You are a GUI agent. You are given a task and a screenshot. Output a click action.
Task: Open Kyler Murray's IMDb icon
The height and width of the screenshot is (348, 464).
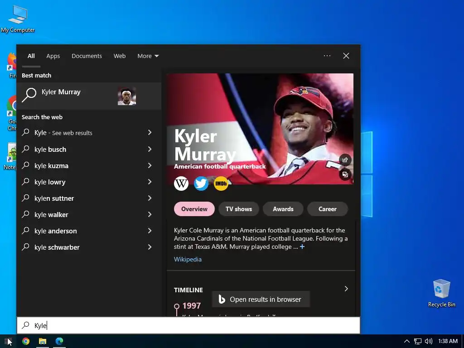[221, 184]
